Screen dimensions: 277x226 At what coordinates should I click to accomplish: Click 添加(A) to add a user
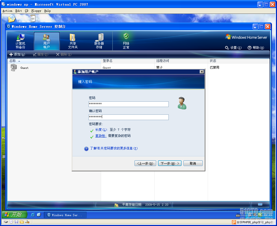17,54
